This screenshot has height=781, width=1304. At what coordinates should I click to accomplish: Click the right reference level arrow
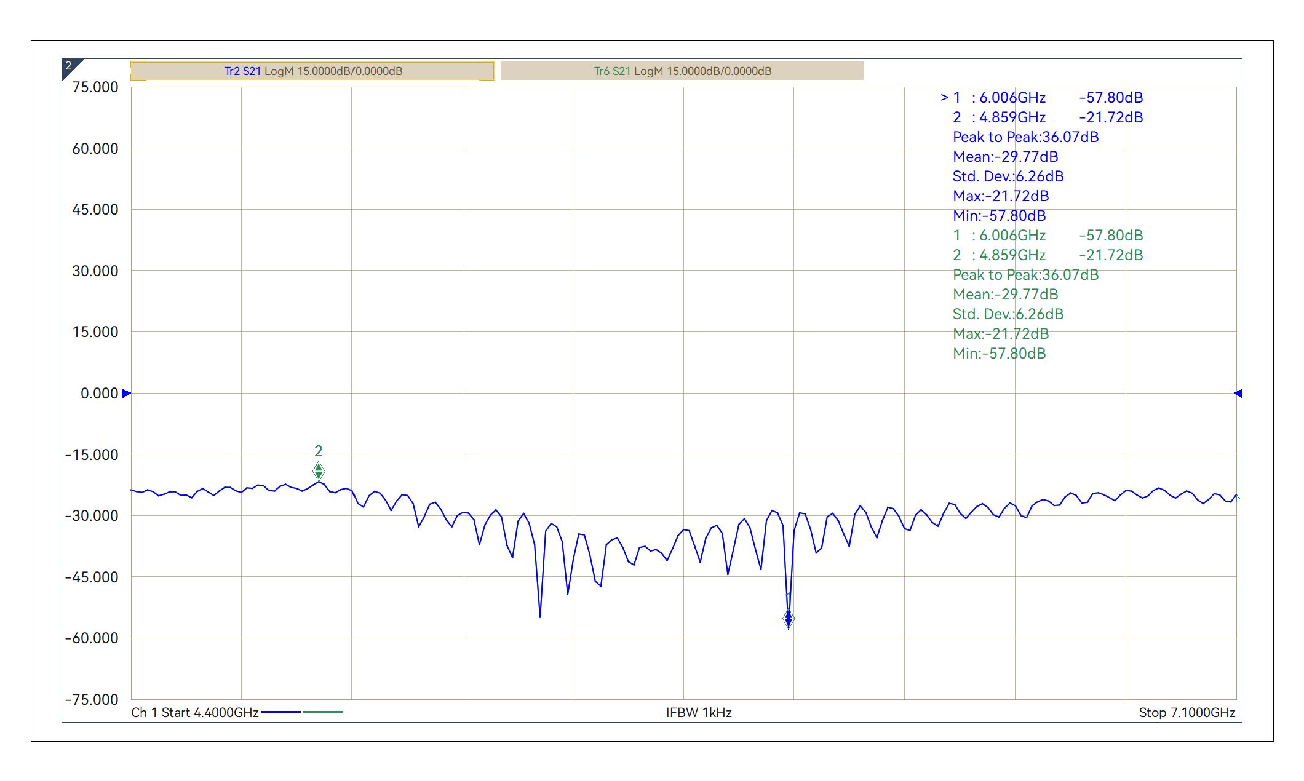click(1238, 393)
